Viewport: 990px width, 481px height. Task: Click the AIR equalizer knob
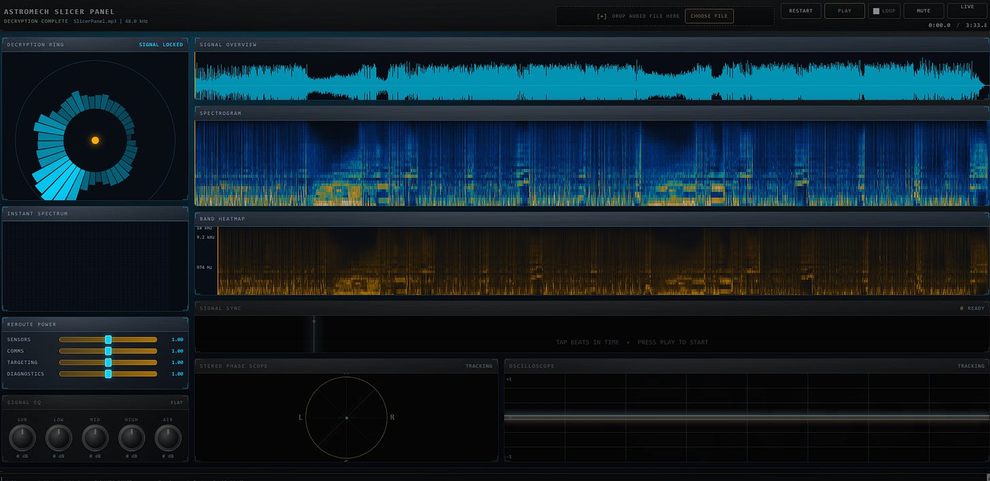click(x=168, y=438)
